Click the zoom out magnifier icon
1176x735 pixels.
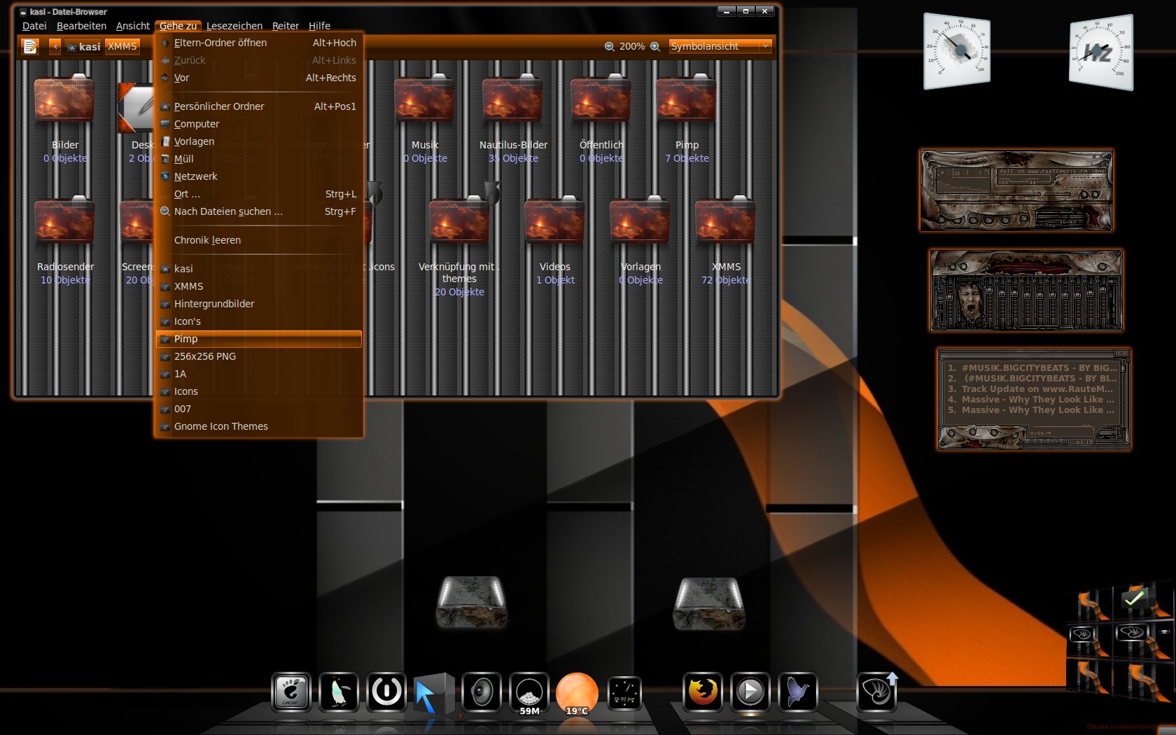[x=609, y=46]
